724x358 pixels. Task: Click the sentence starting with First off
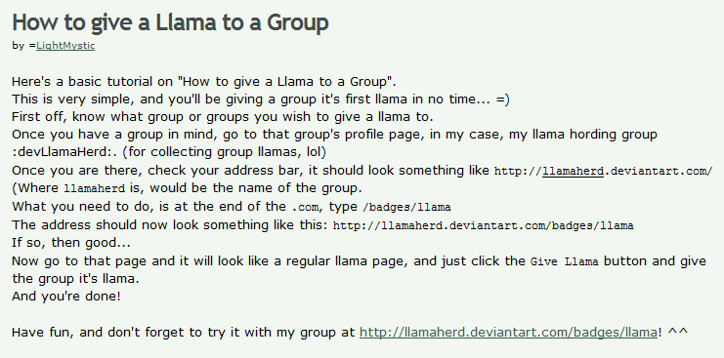(x=222, y=116)
